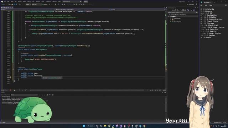Viewport: 228px width, 128px height.
Task: Accept the IntelliSense suggestion popup at line 129
Action: 52,78
